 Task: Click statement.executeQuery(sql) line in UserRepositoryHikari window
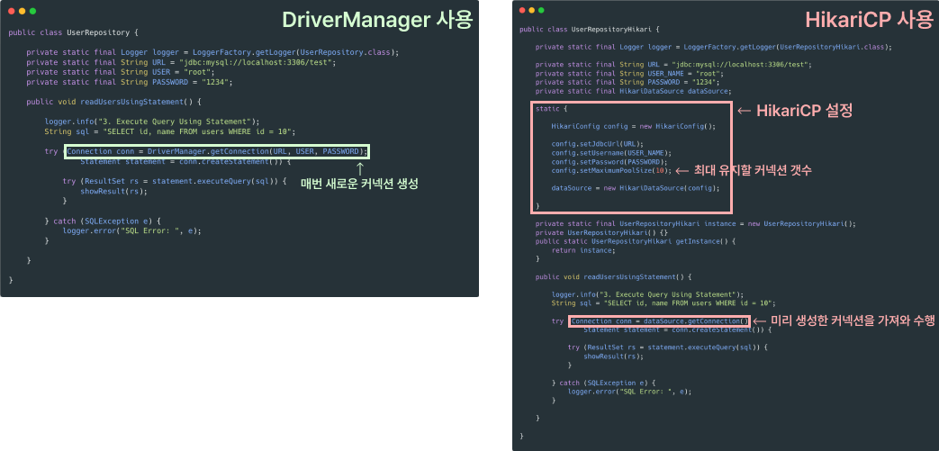click(668, 347)
